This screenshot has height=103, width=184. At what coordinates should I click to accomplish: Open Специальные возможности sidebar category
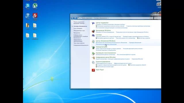(81, 45)
